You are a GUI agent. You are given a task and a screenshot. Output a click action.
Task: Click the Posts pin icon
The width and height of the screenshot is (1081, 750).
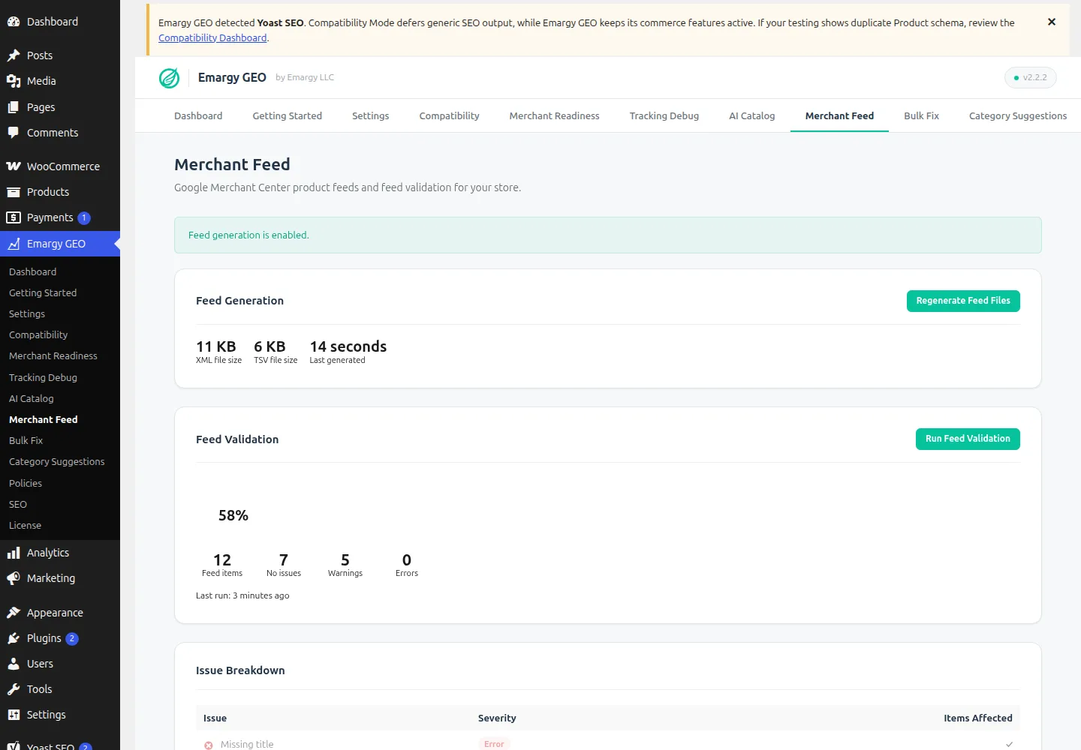[x=14, y=55]
